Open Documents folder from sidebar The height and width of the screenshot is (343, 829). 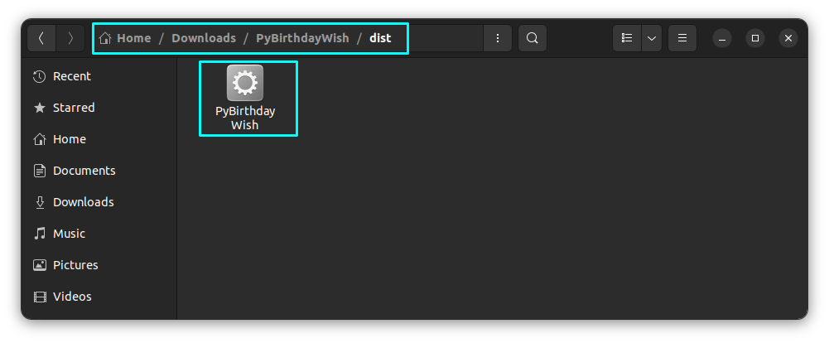tap(84, 171)
